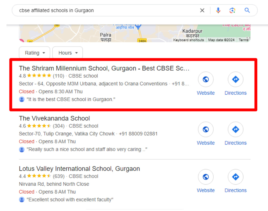The image size is (268, 211).
Task: Open Google Lens image search
Action: pyautogui.click(x=232, y=10)
